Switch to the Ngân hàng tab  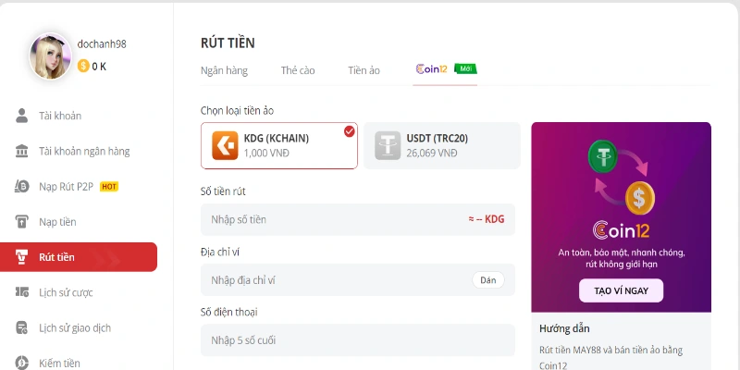223,70
